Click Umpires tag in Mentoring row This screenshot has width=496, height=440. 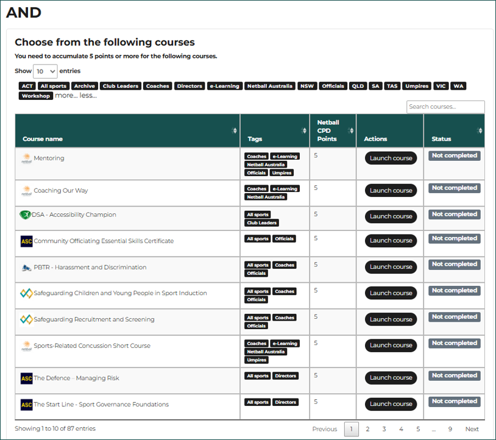[282, 173]
